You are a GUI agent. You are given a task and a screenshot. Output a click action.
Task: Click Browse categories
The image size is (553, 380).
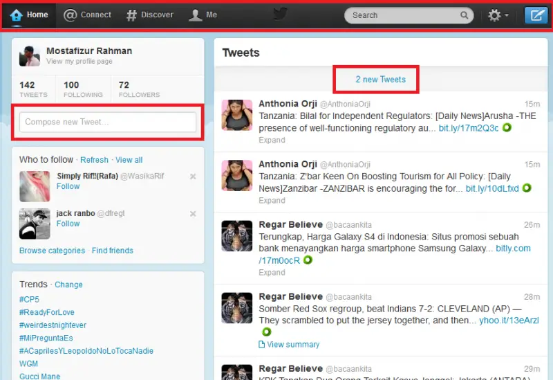53,251
